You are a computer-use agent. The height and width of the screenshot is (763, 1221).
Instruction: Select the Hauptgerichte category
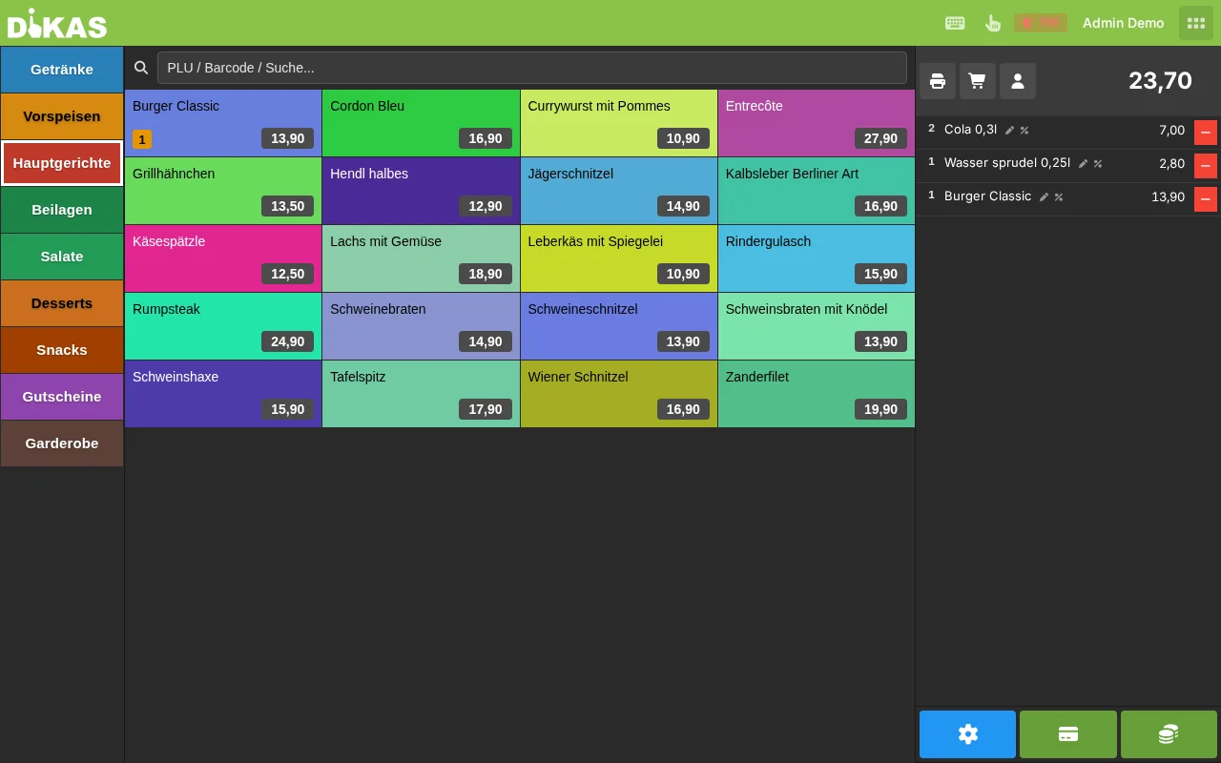coord(62,163)
